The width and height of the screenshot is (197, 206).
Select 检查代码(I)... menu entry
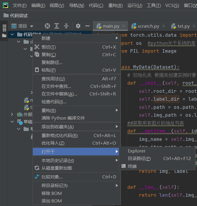tap(76, 102)
